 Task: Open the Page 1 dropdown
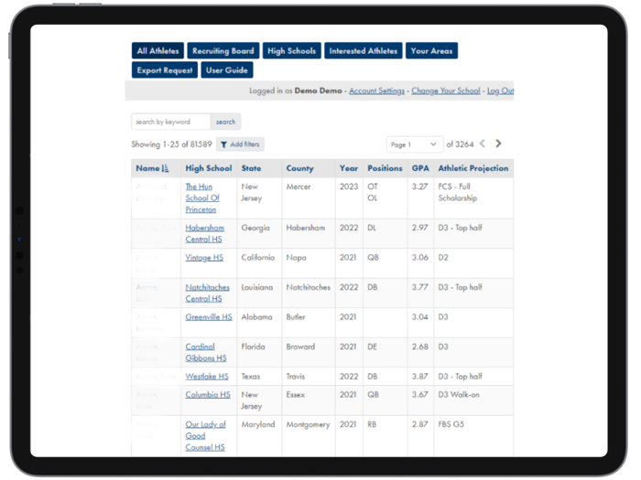pos(414,144)
